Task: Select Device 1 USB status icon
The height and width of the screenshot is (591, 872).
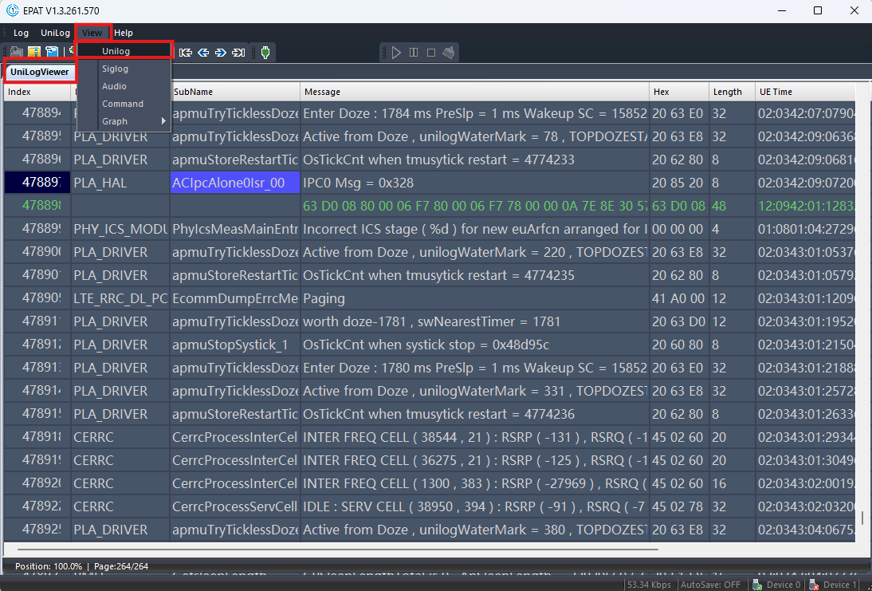Action: coord(814,585)
